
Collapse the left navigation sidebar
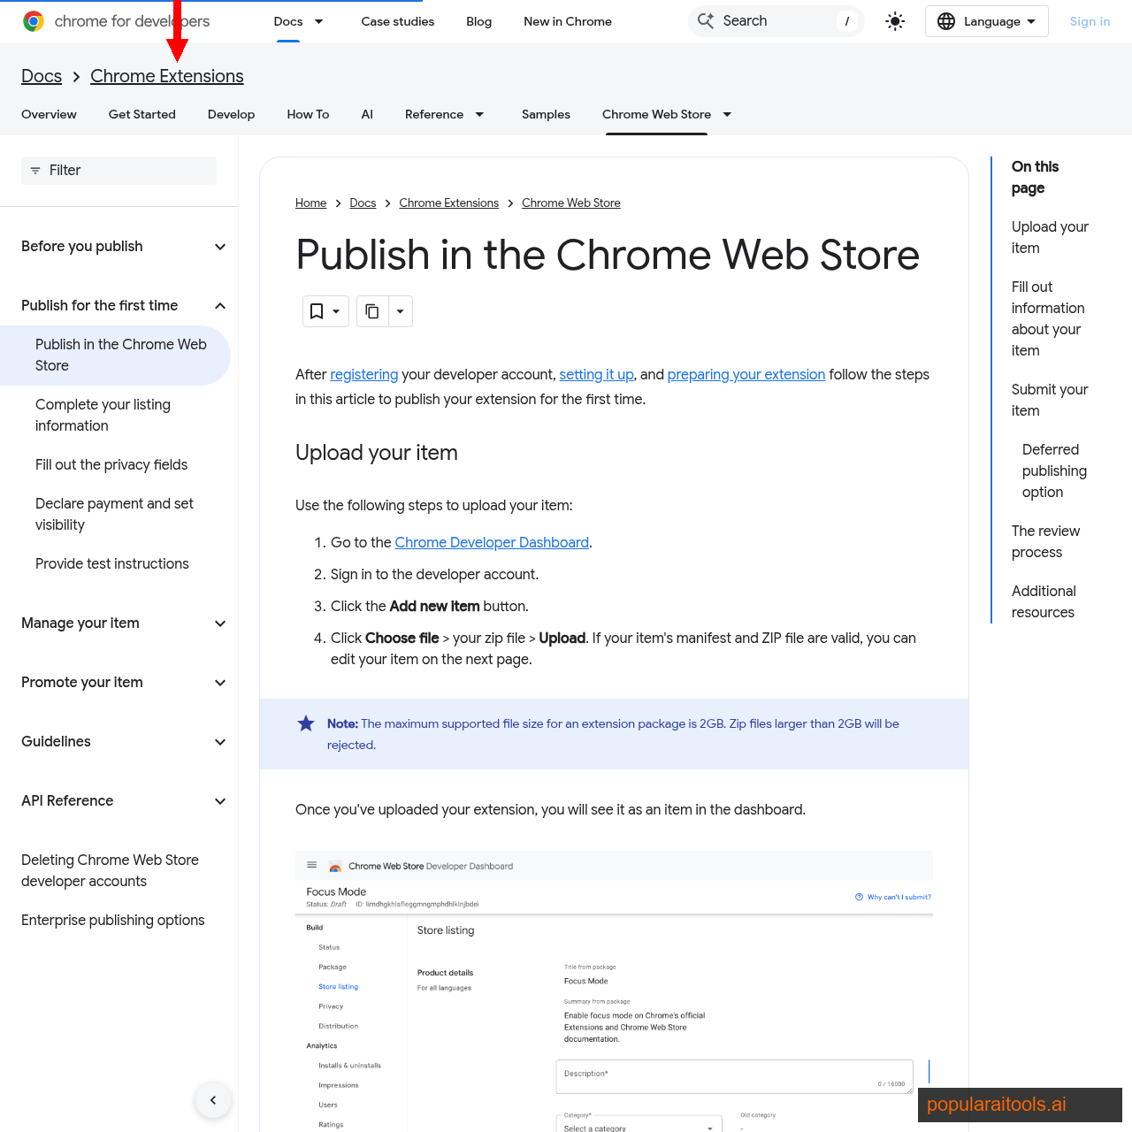pos(212,1099)
